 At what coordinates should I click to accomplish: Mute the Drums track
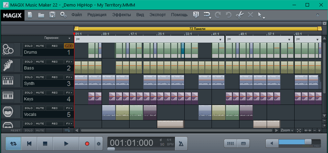40,46
